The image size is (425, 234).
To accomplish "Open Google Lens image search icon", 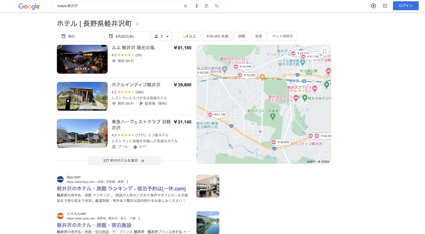I will coord(207,6).
